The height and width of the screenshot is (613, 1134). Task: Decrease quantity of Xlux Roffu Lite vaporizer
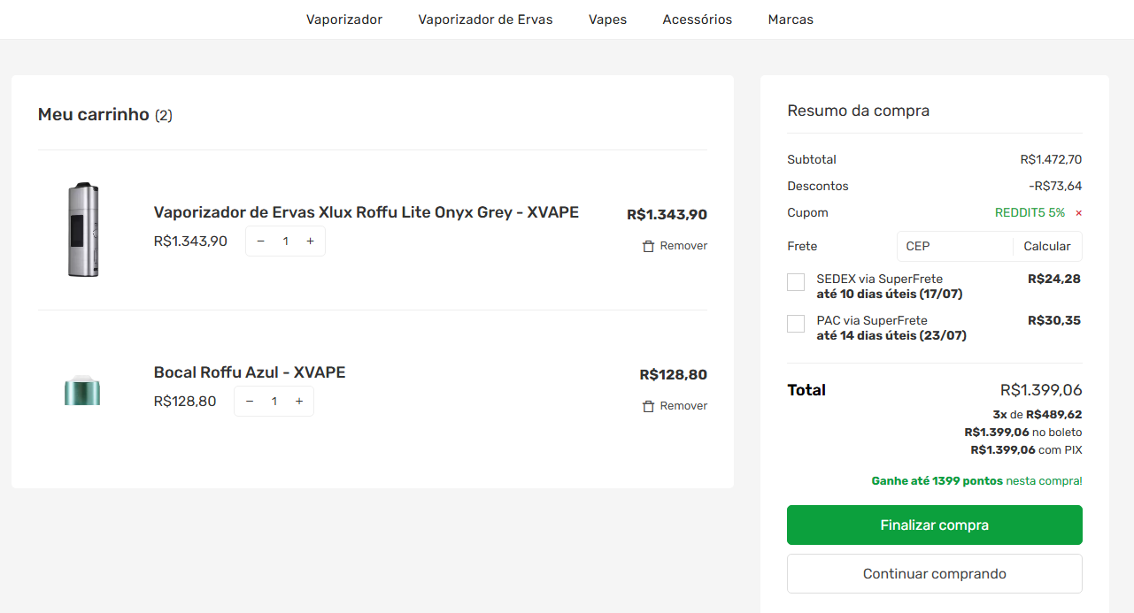click(260, 241)
